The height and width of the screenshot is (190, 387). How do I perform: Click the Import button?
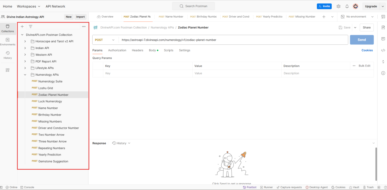80,17
